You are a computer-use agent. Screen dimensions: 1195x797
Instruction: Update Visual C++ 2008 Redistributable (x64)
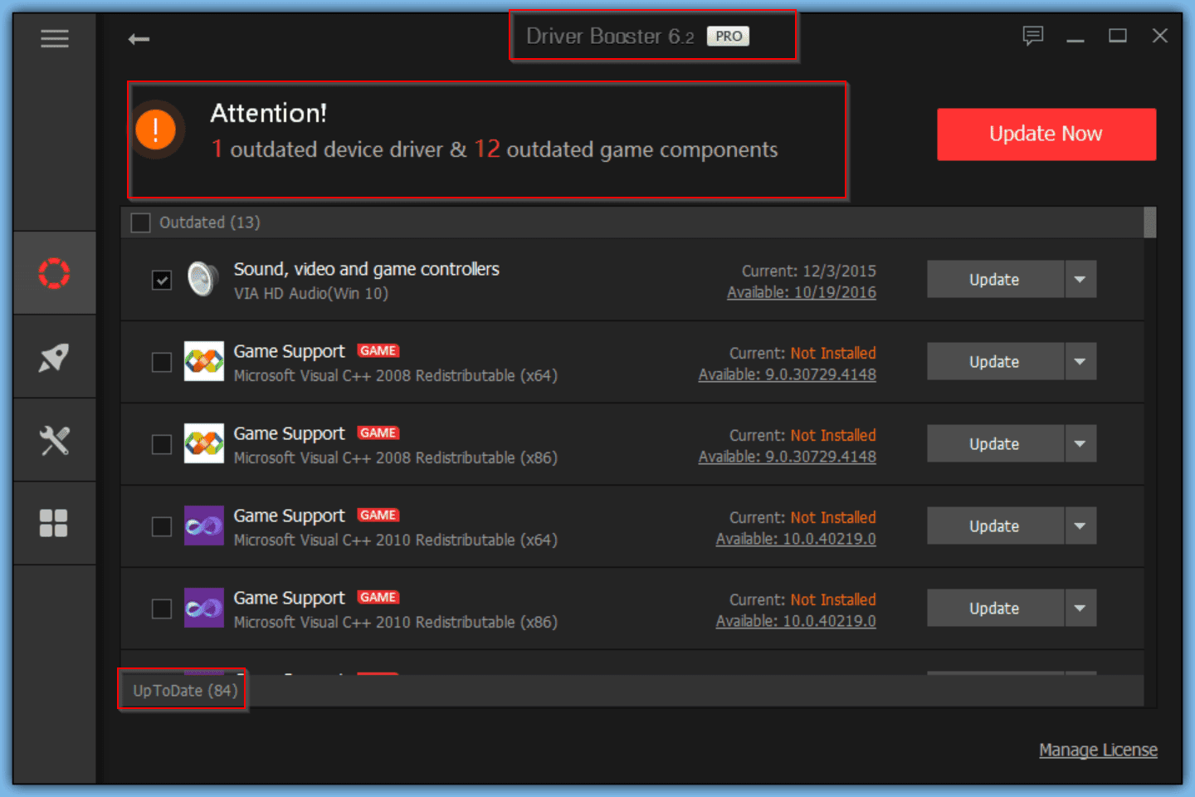point(995,361)
